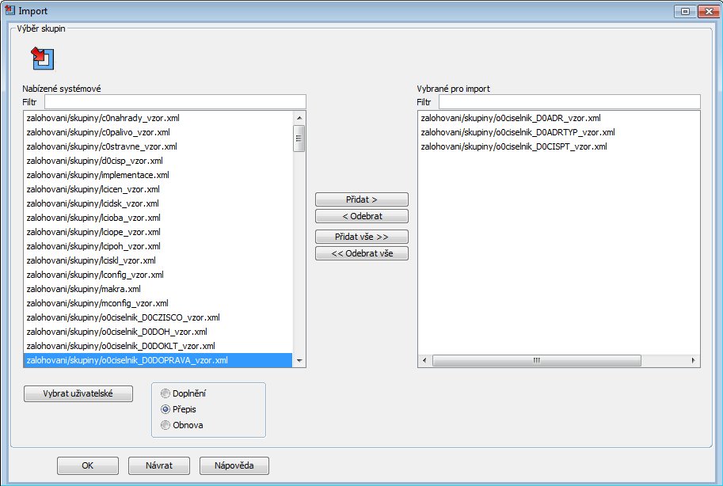Click the Import window title bar icon

tap(9, 10)
